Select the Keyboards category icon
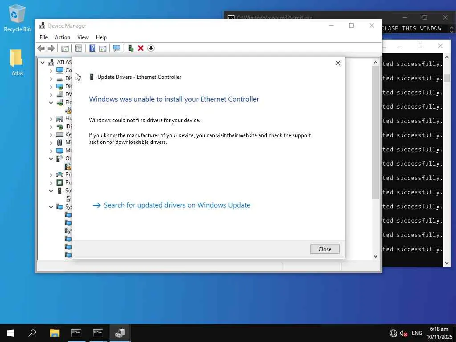Image resolution: width=456 pixels, height=342 pixels. (60, 134)
